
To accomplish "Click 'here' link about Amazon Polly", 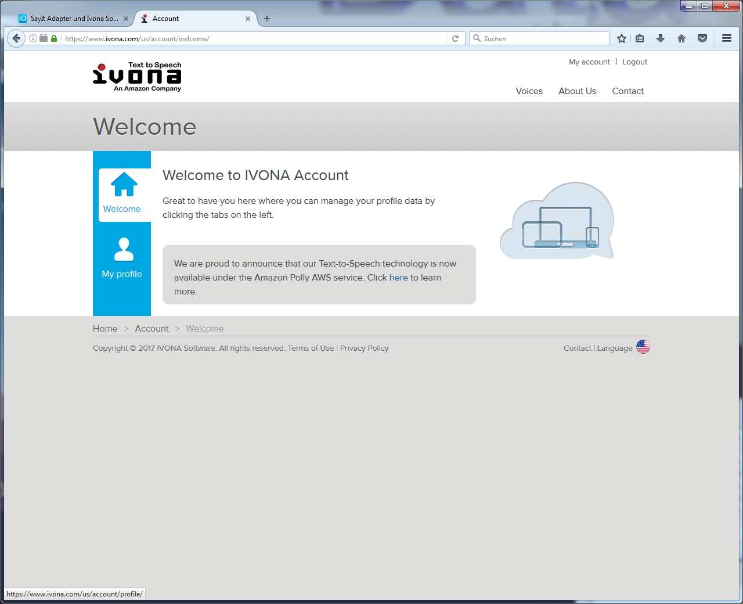I will pyautogui.click(x=399, y=278).
